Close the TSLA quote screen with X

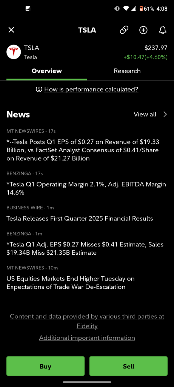tap(11, 30)
